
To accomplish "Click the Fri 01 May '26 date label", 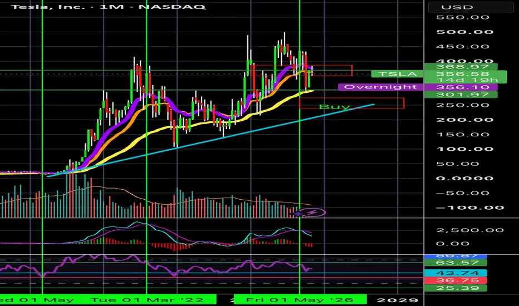I will [x=300, y=300].
